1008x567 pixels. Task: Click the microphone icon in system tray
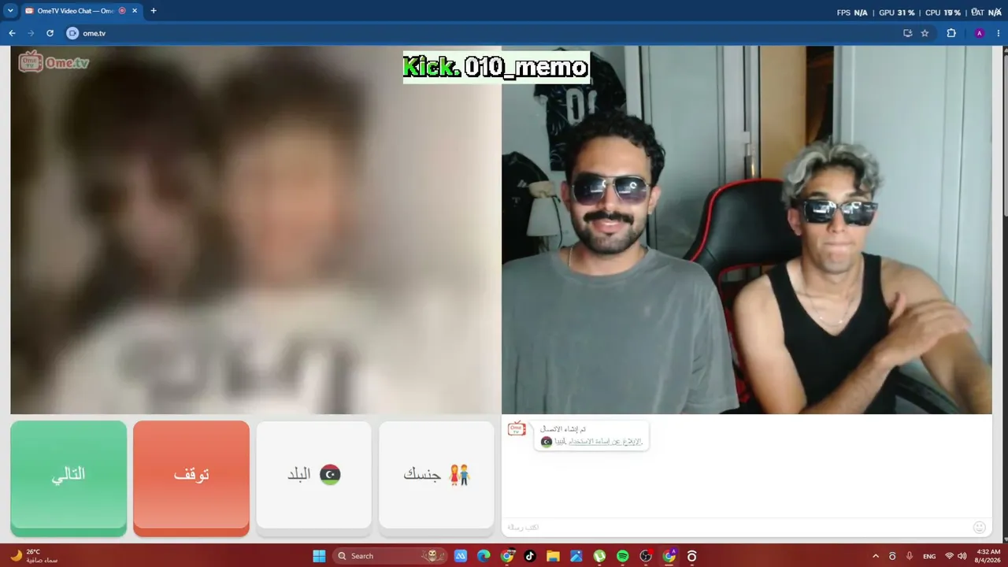[x=910, y=556]
